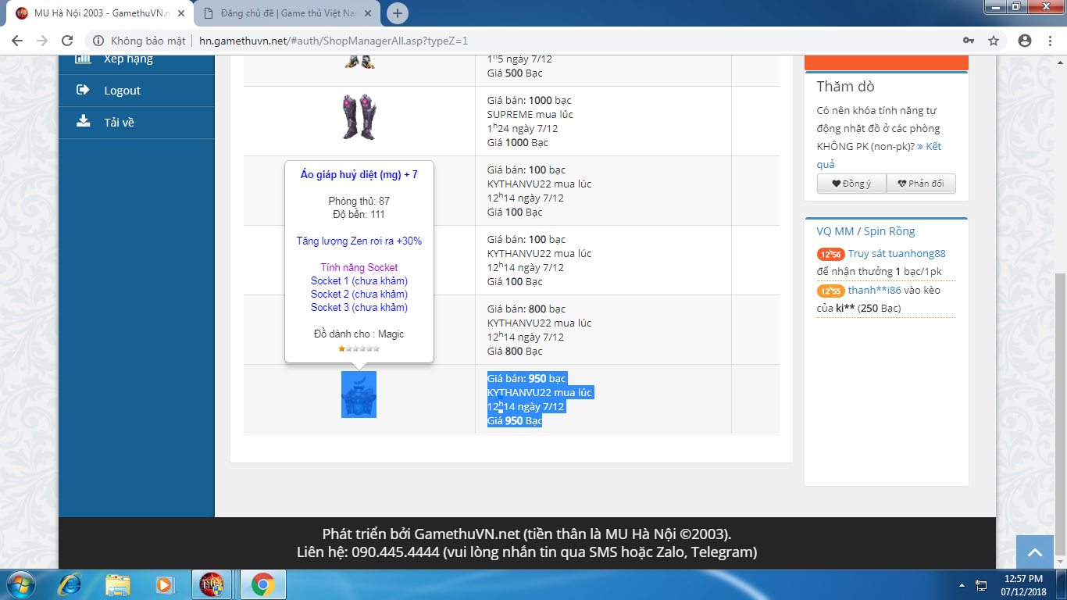Click the star rating in item tooltip
The image size is (1067, 600).
tap(359, 348)
